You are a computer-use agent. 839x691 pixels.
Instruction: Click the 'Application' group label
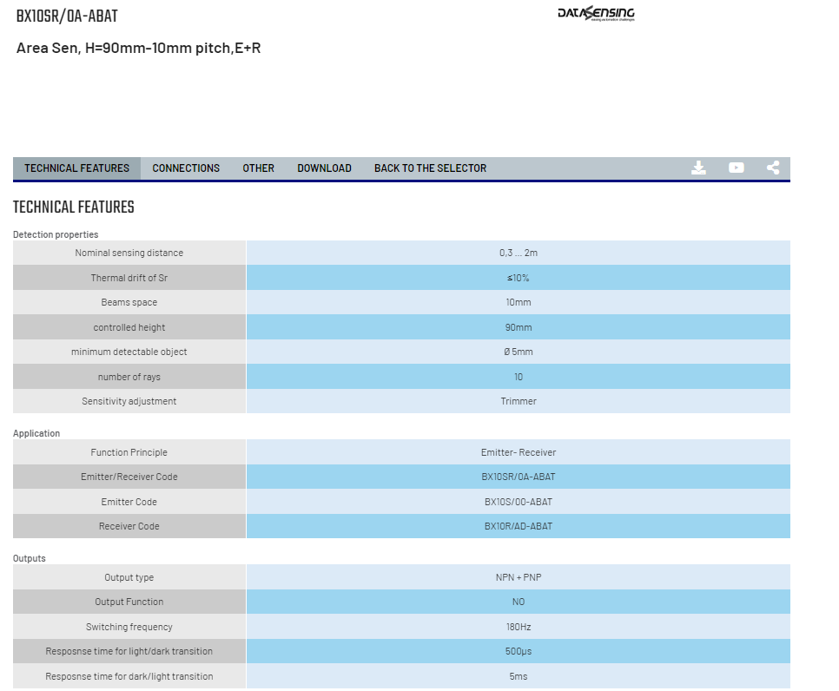[x=36, y=434]
